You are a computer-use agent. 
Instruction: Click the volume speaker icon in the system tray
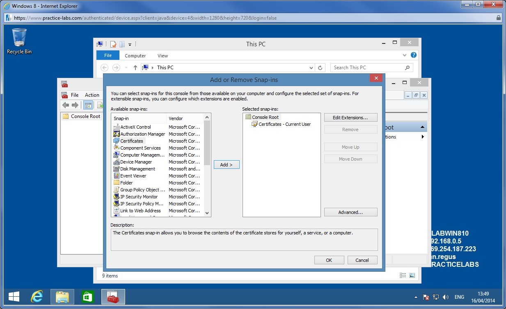(x=446, y=297)
